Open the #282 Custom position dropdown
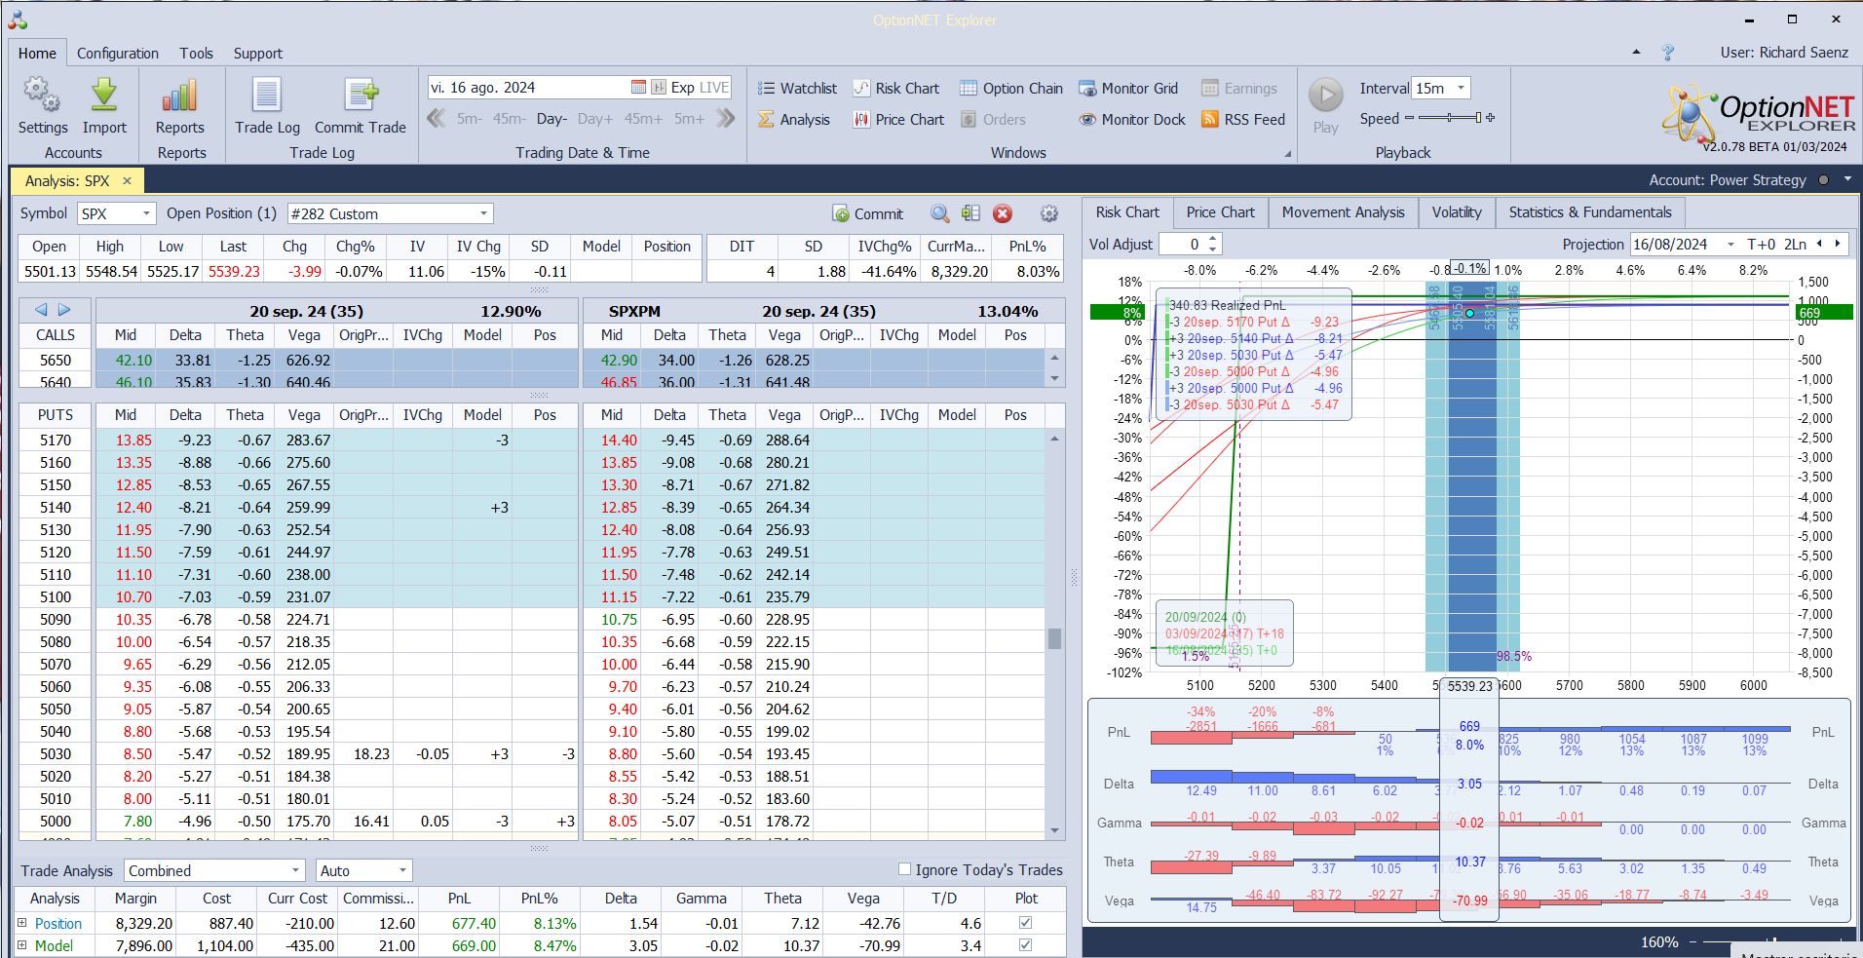This screenshot has width=1863, height=958. pos(483,213)
